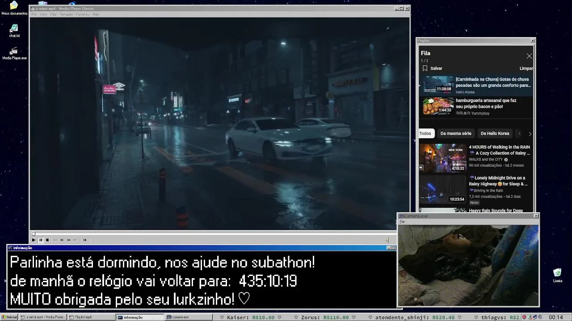This screenshot has height=321, width=572.
Task: Open Caminhada na Chuva video thumbnail
Action: click(x=438, y=84)
